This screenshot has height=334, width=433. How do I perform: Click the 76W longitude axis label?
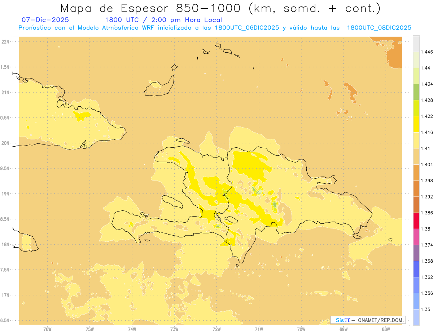(48, 329)
